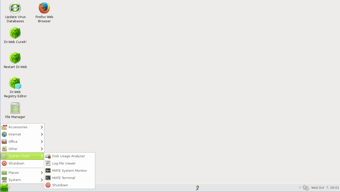340x192 pixels.
Task: Click the System computer icon
Action: [4, 180]
